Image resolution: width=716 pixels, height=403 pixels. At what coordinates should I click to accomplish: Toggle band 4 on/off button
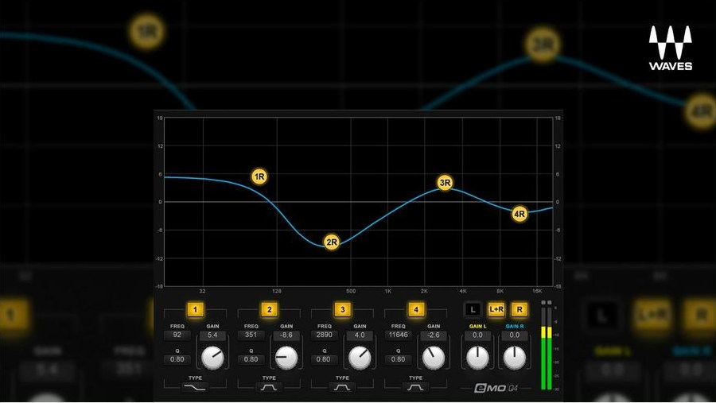pos(416,310)
